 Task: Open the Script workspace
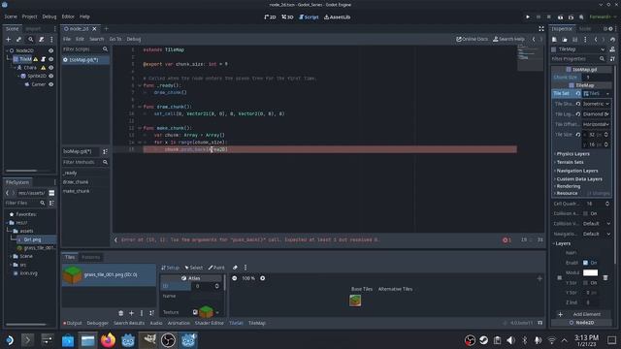pos(309,17)
